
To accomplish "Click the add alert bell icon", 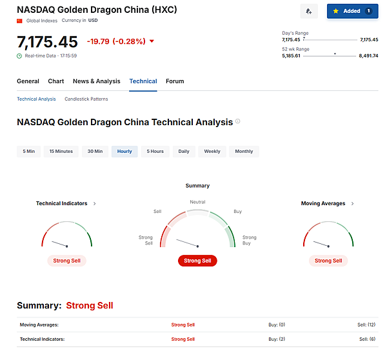I will coord(309,11).
